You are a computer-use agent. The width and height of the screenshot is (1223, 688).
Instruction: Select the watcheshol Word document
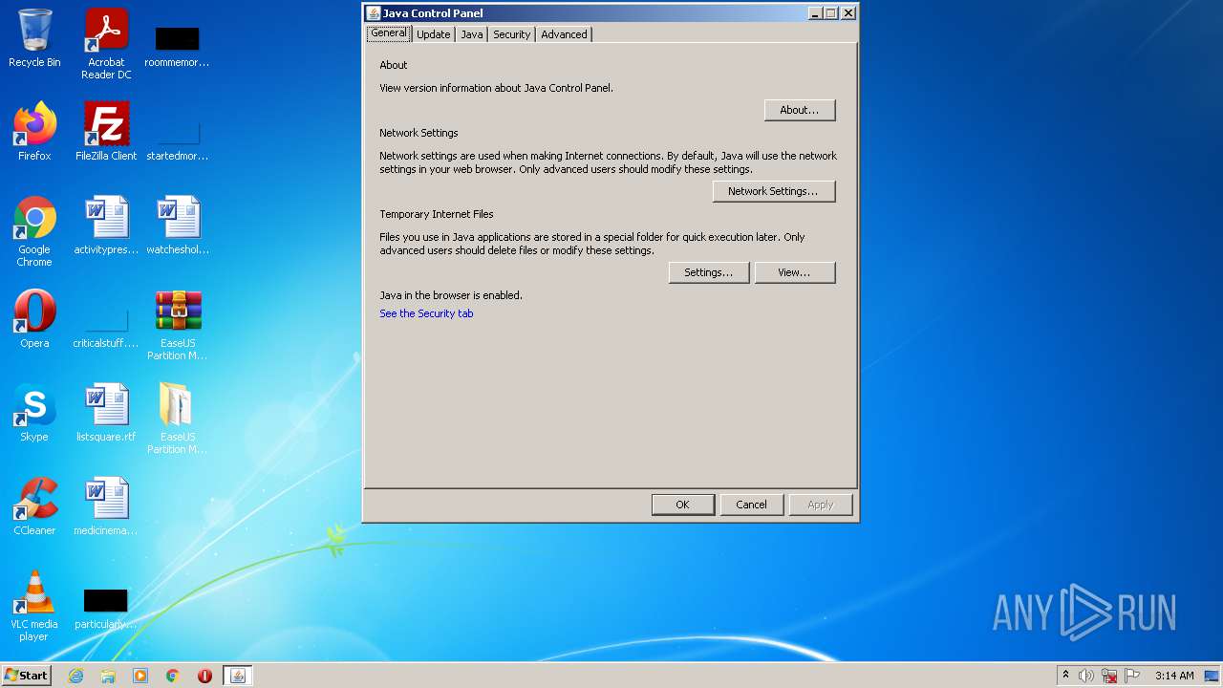(177, 226)
